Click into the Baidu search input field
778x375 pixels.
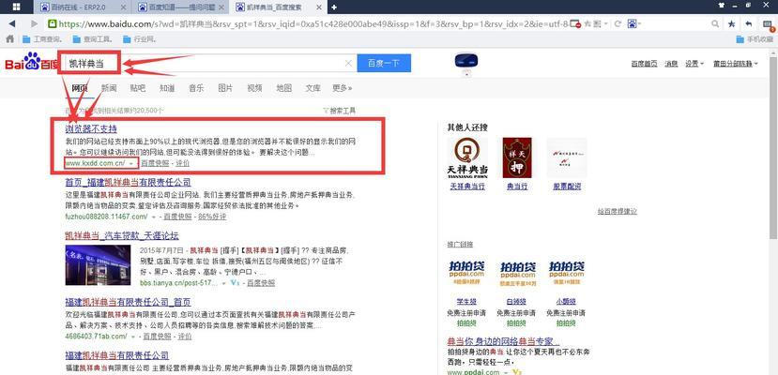[208, 63]
